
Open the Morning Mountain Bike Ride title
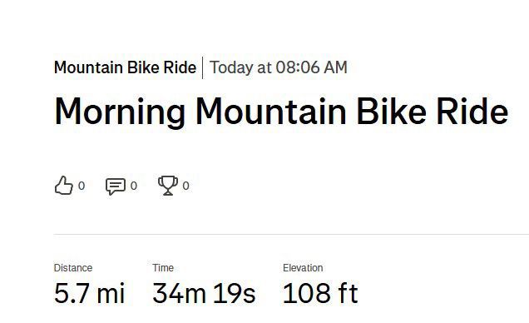click(281, 112)
